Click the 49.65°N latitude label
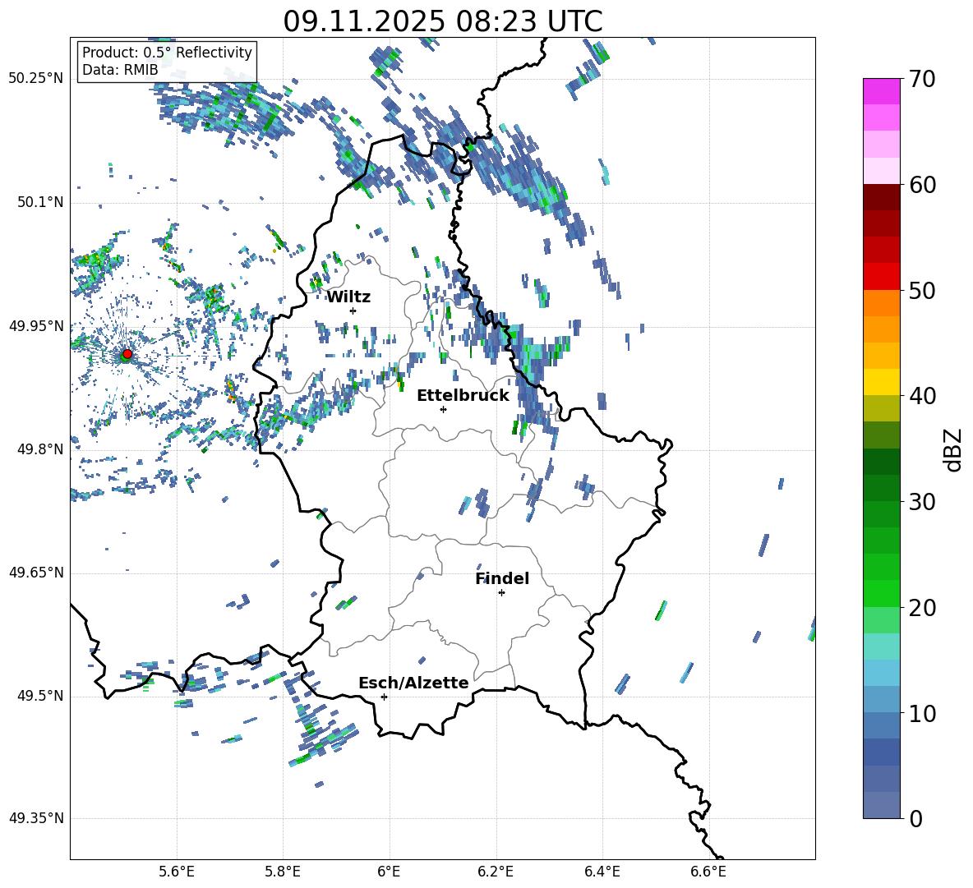Viewport: 973px width, 888px height. coord(36,573)
